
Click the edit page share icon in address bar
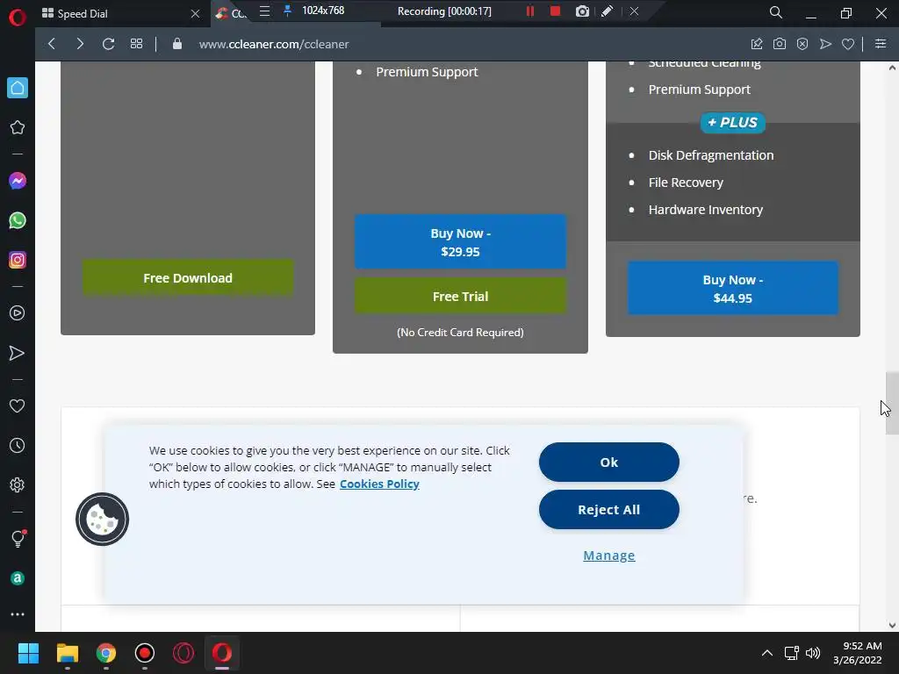[x=757, y=44]
